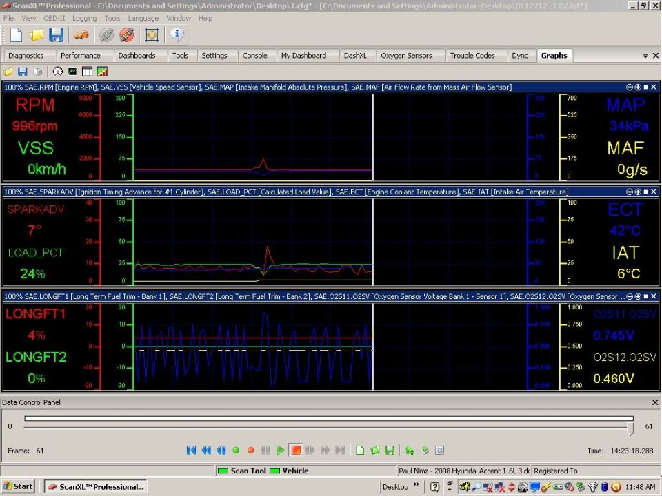Click the pause playback button
This screenshot has width=662, height=496.
pyautogui.click(x=265, y=451)
